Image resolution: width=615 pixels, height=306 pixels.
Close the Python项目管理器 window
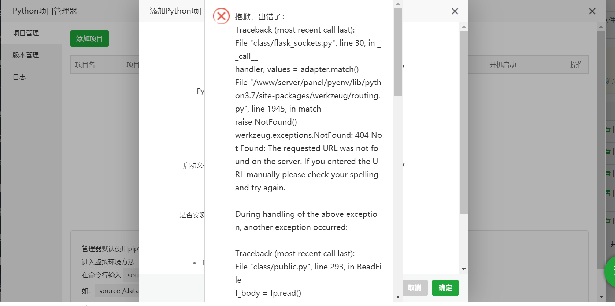592,11
